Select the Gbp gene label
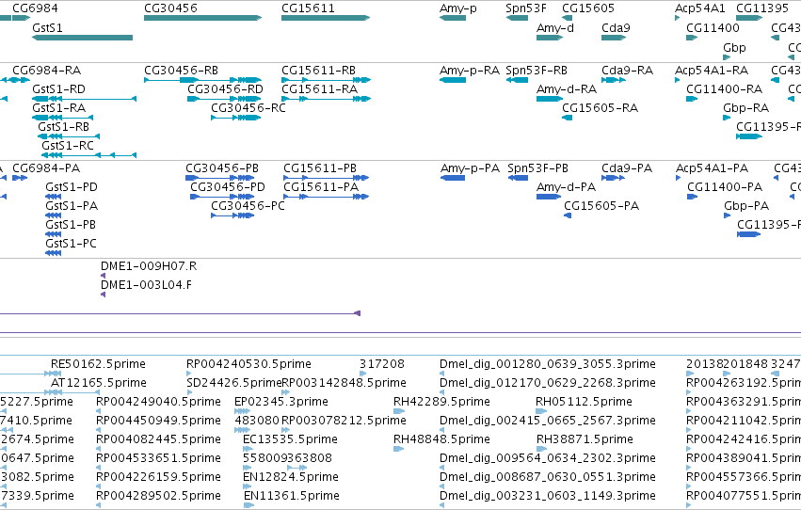This screenshot has height=510, width=801. 734,48
